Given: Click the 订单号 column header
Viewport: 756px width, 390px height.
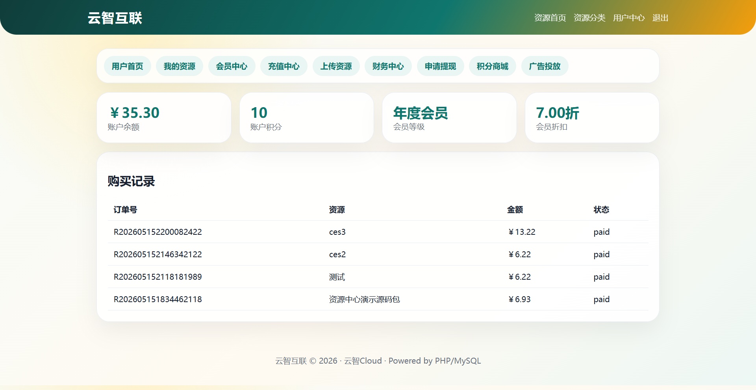Looking at the screenshot, I should pyautogui.click(x=125, y=210).
